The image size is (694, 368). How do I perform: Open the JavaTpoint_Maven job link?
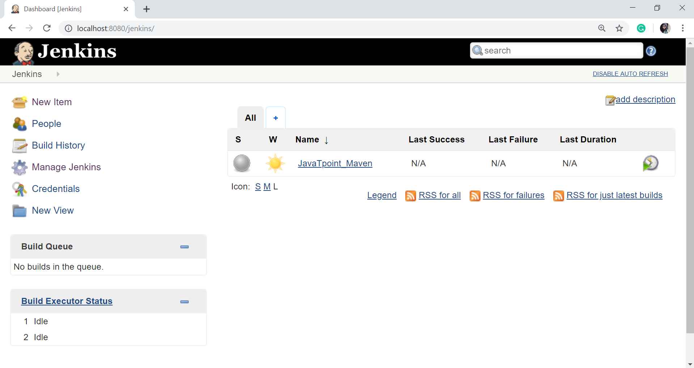pos(335,163)
